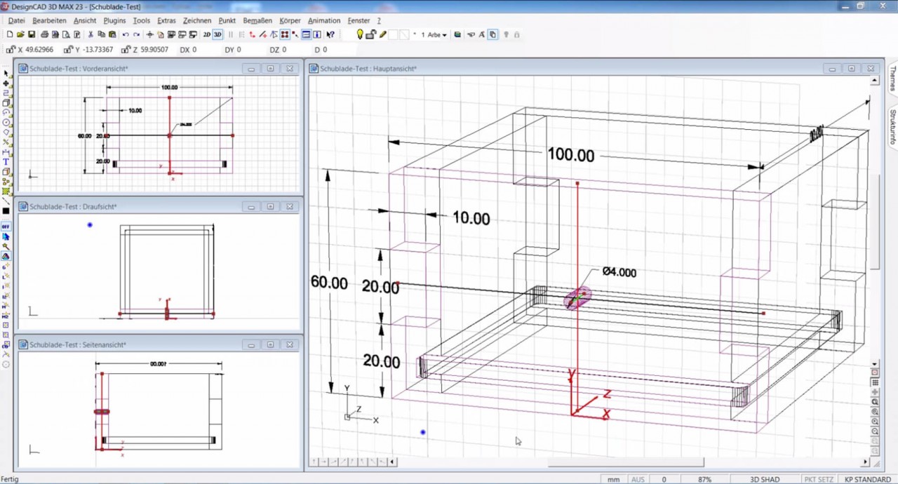Select the Text tool in the left toolbar
Screen dimensions: 898x484
coord(4,161)
